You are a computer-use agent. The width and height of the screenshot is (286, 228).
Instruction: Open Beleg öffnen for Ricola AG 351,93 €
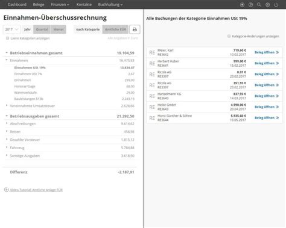267,85
